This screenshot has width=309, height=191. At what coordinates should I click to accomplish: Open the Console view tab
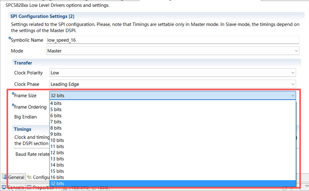[x=13, y=187]
